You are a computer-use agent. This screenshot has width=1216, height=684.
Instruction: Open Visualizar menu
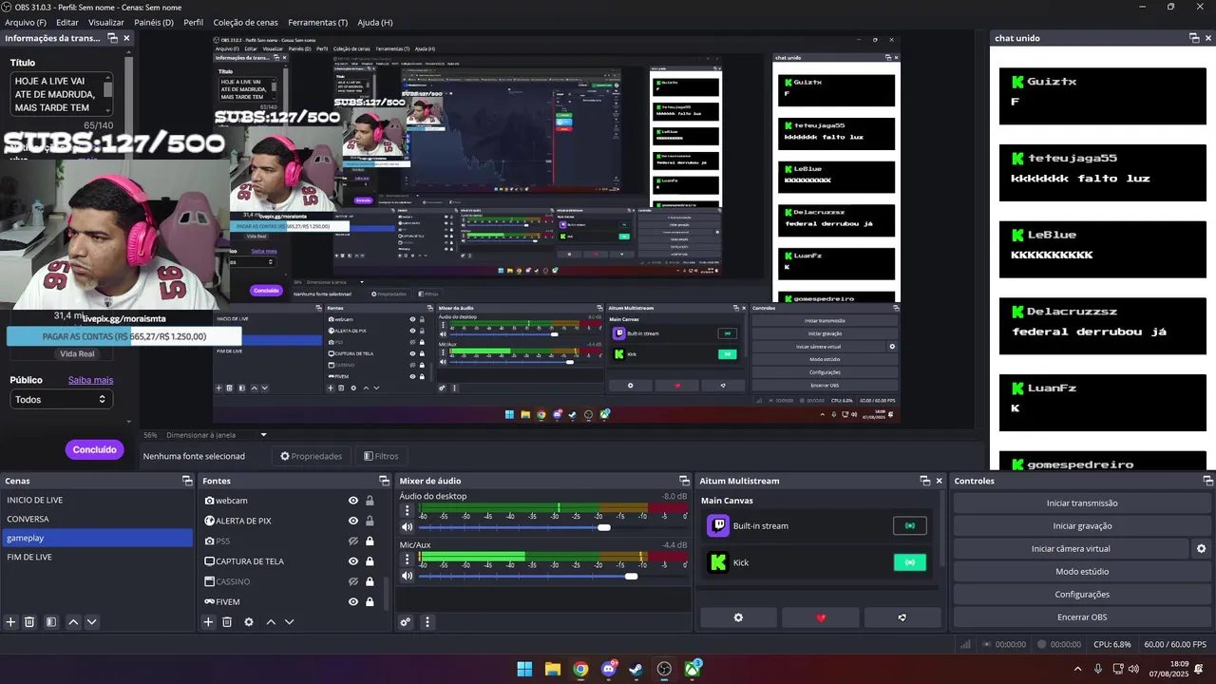[x=106, y=22]
